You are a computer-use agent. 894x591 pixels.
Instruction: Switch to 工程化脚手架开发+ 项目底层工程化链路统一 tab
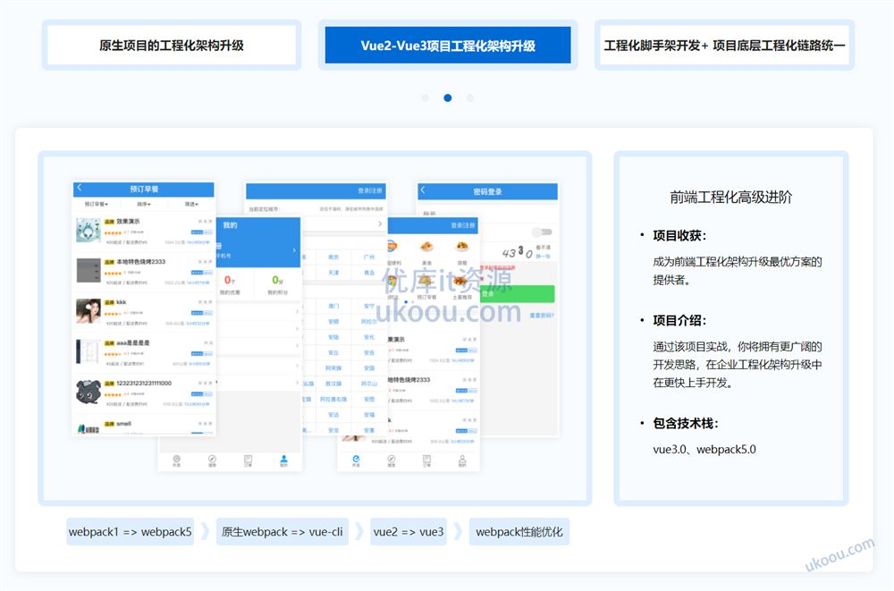coord(724,45)
